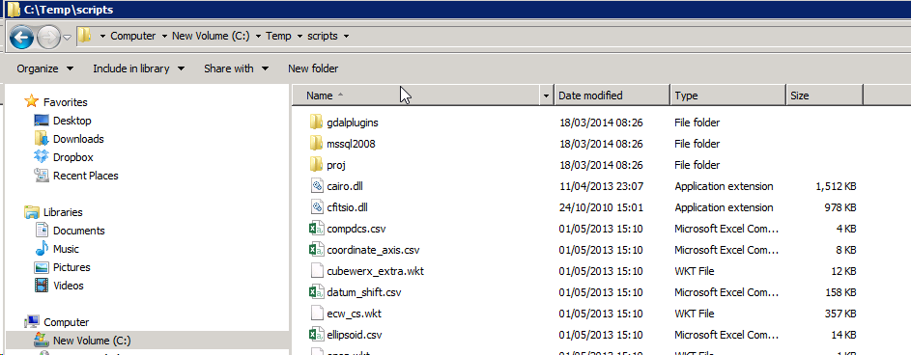
Task: Select the mssql2008 folder name
Action: 351,144
